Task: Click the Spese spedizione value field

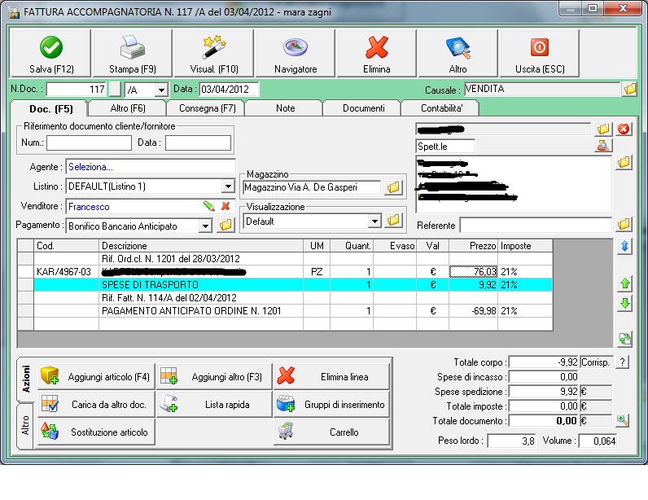Action: click(x=544, y=391)
